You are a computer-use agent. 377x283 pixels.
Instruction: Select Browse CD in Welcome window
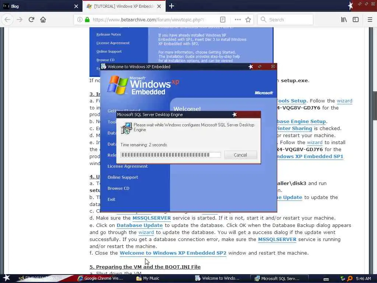click(x=118, y=188)
